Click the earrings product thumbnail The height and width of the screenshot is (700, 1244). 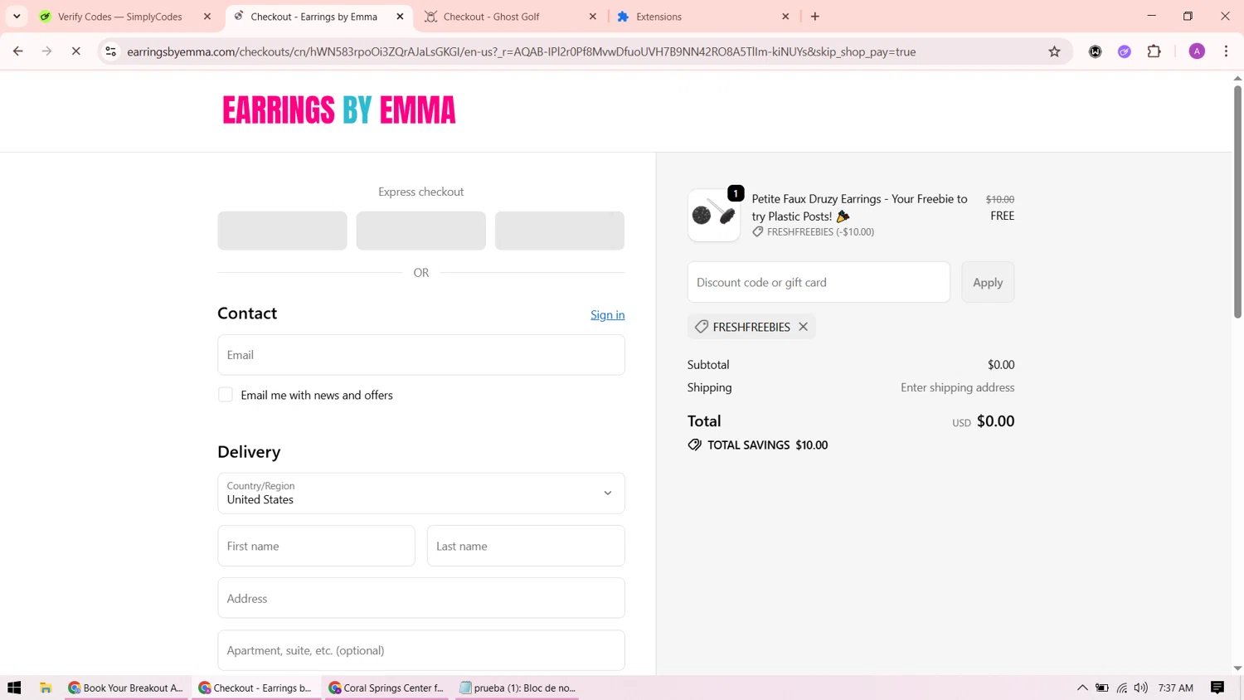pos(713,216)
